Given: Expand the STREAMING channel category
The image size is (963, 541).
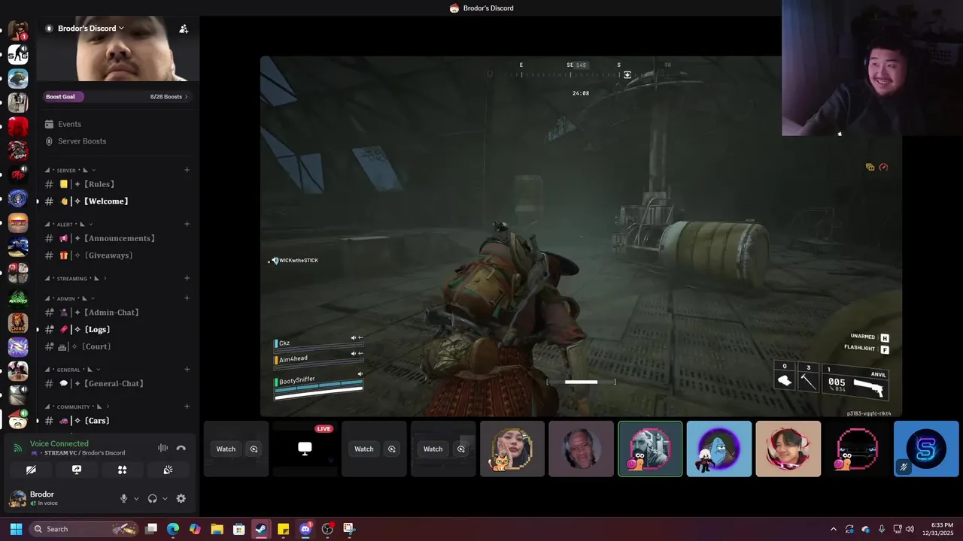Looking at the screenshot, I should [x=75, y=278].
